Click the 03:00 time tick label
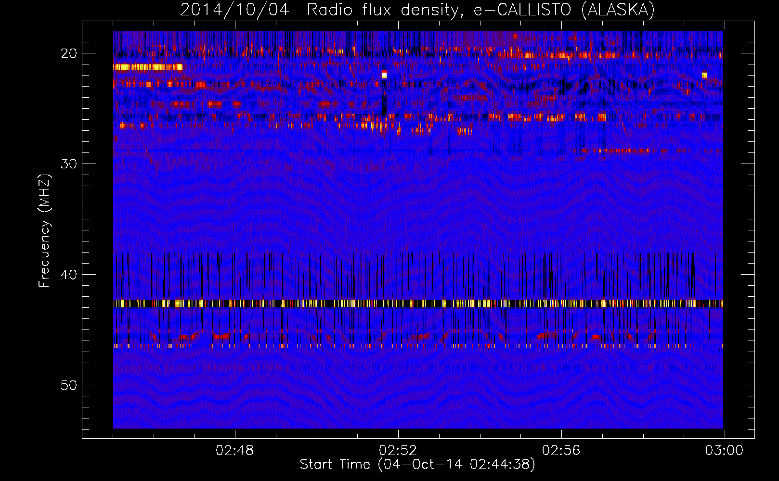Screen dimensions: 779x481 tap(724, 451)
